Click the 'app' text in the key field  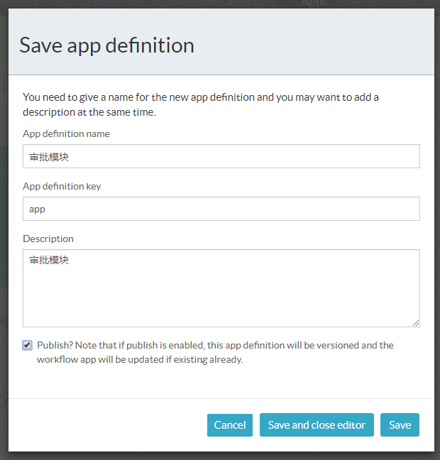coord(37,209)
